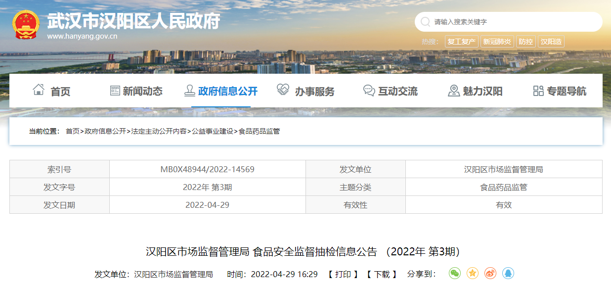Click breadcrumb link 政府信息公开
Screen dimensions: 611x286
(105, 131)
